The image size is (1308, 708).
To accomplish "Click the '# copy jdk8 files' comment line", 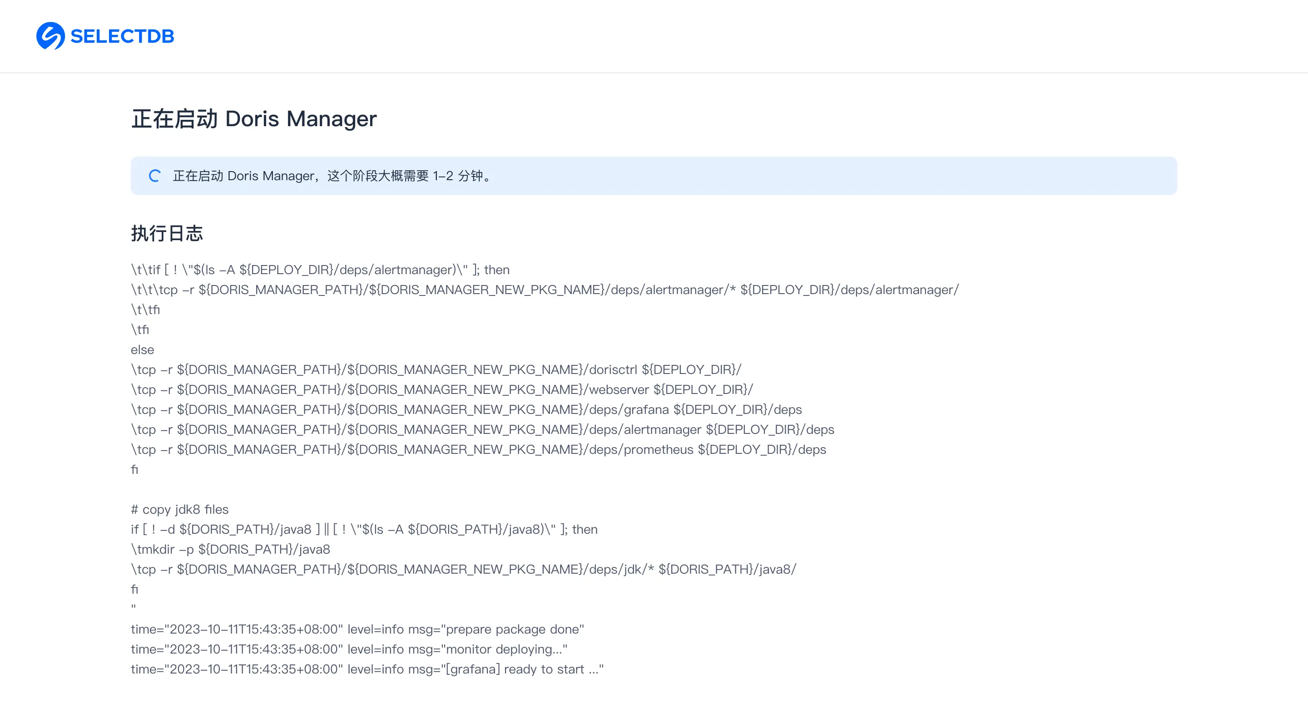I will tap(180, 510).
